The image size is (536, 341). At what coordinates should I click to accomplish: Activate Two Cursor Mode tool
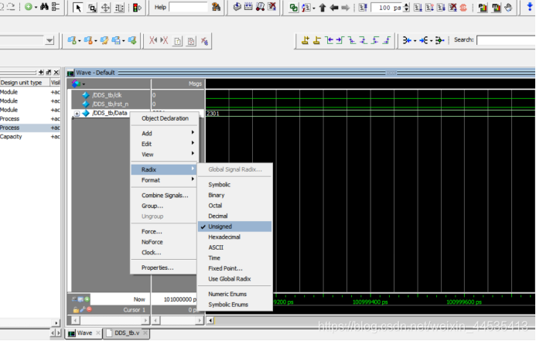119,8
